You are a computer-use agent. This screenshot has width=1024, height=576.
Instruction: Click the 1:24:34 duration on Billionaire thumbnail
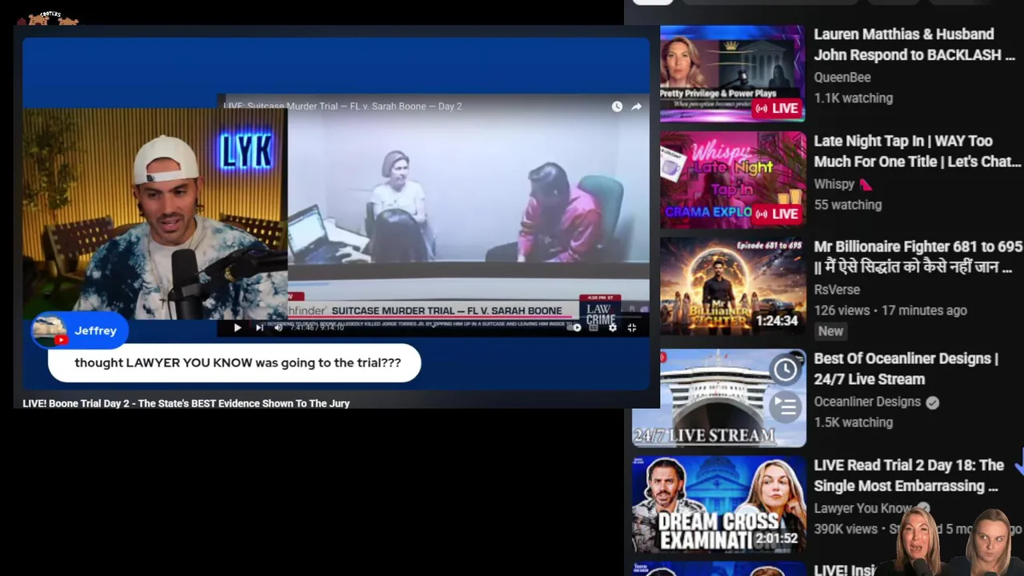(x=776, y=321)
